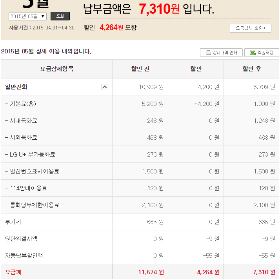This screenshot has width=280, height=279.
Task: Click the Excel icon for 엑셀저장
Action: tap(253, 53)
